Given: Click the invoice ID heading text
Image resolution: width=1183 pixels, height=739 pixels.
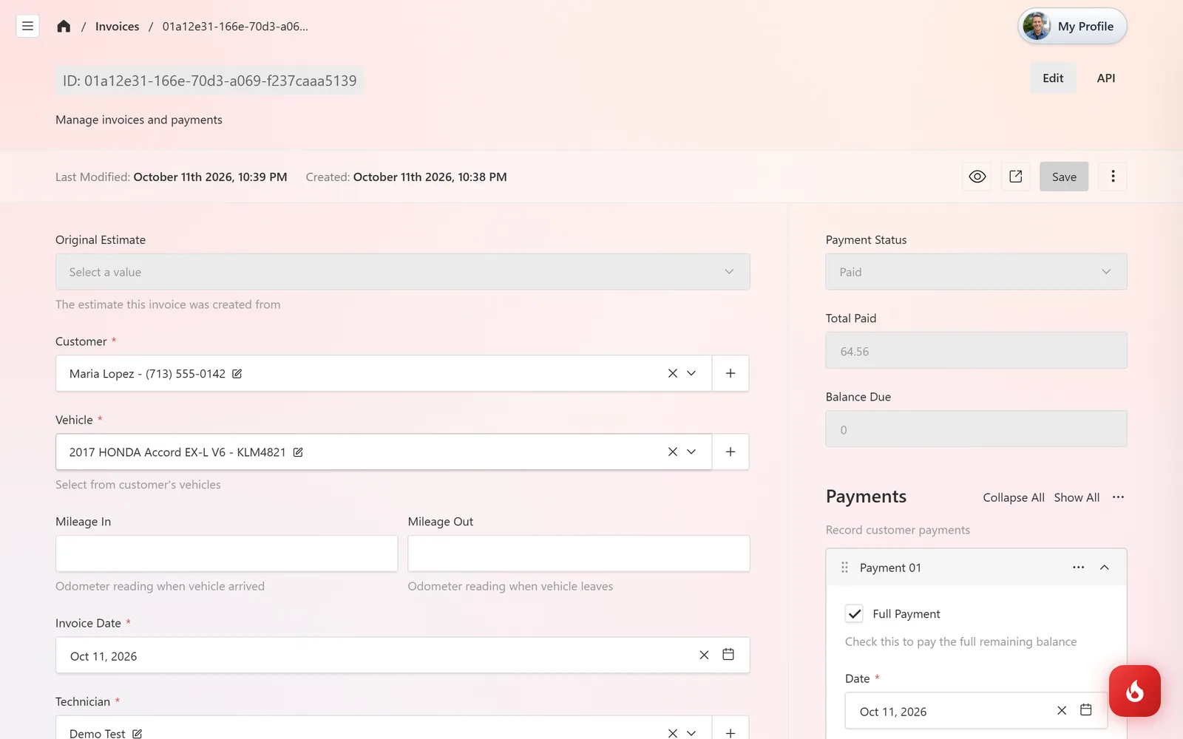Looking at the screenshot, I should click(209, 81).
